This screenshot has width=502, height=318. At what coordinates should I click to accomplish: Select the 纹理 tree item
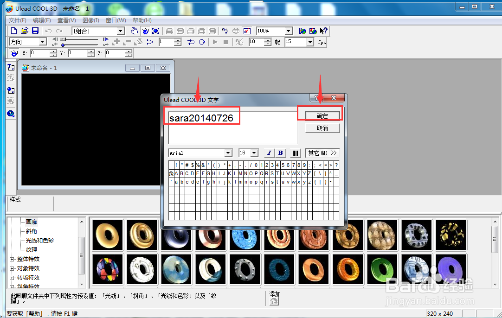tap(32, 249)
